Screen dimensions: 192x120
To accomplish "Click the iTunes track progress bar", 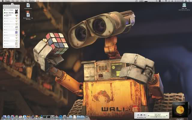I will (x=158, y=117).
